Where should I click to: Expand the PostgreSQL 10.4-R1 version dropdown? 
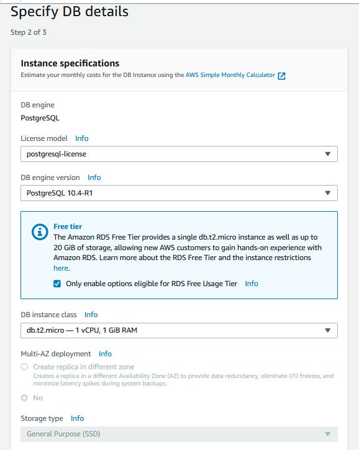pos(179,193)
